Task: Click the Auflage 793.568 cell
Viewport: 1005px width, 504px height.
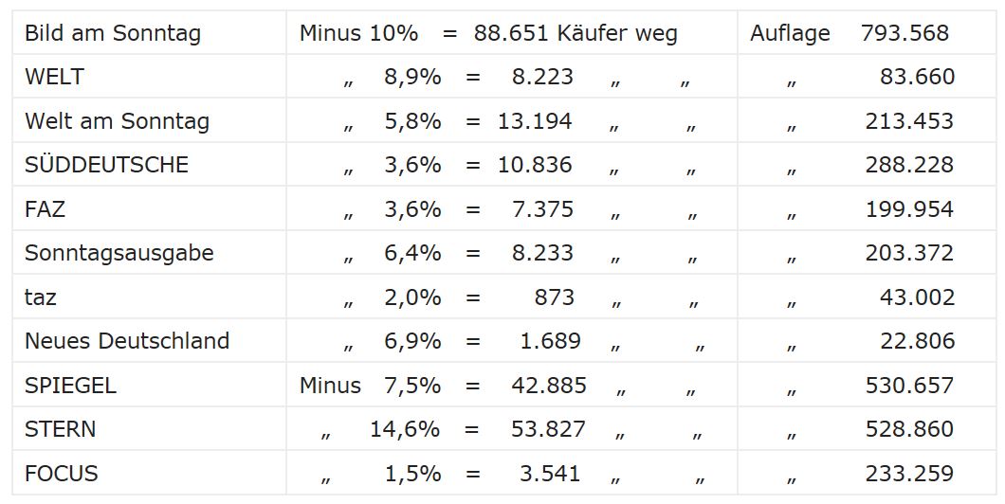Action: [867, 32]
